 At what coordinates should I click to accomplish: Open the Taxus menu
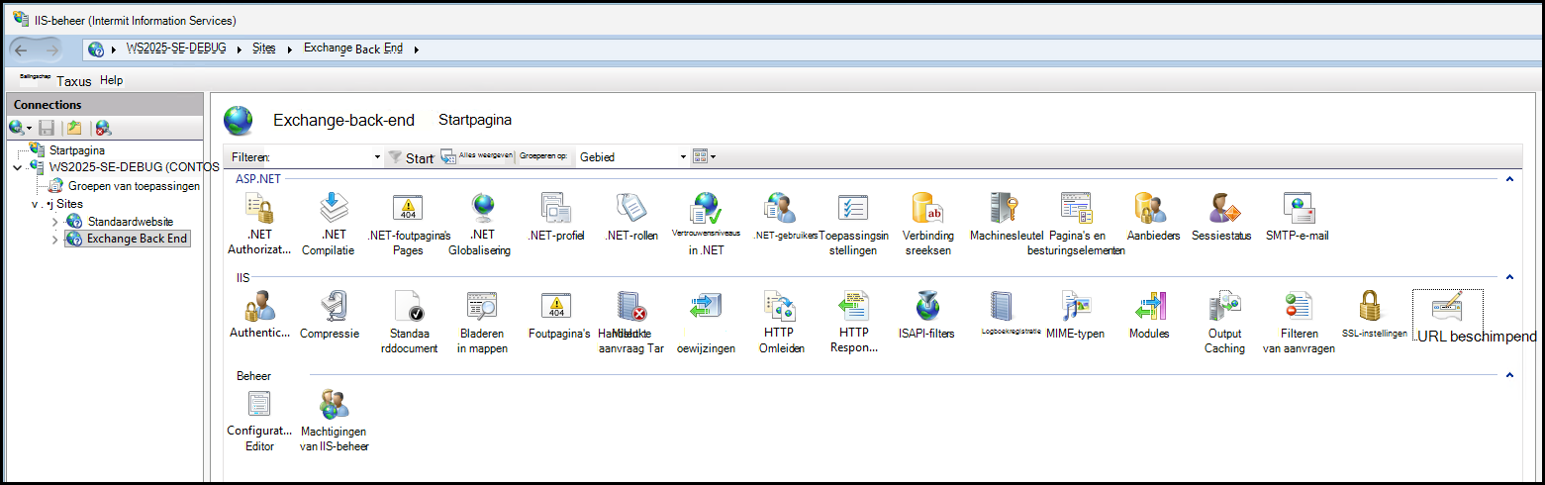73,81
